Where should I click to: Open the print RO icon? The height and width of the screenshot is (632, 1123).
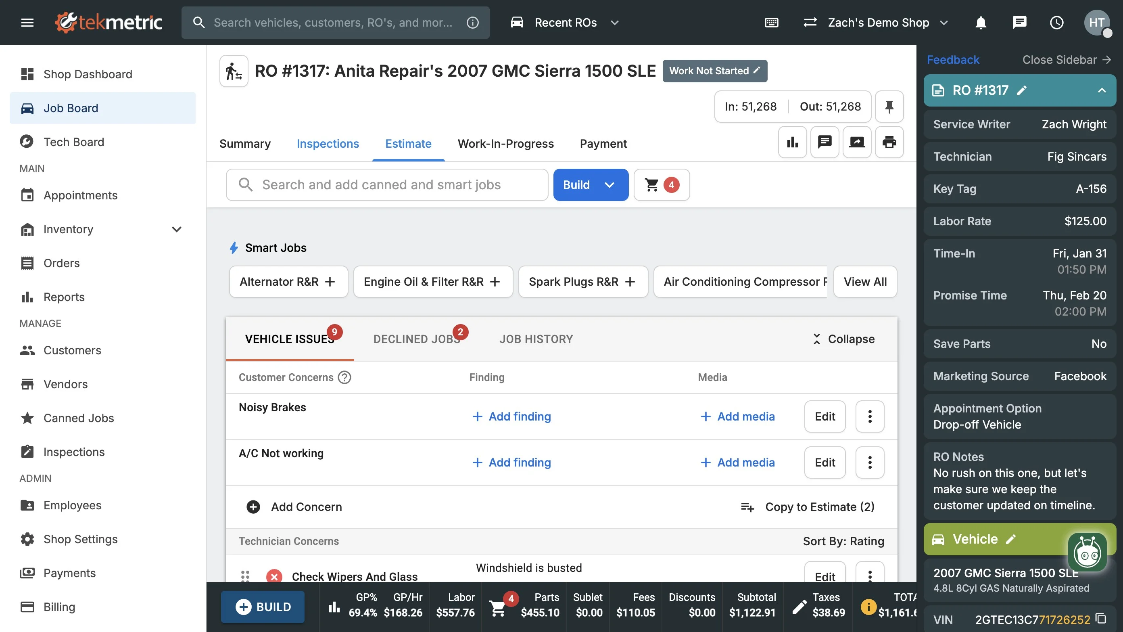[x=889, y=142]
